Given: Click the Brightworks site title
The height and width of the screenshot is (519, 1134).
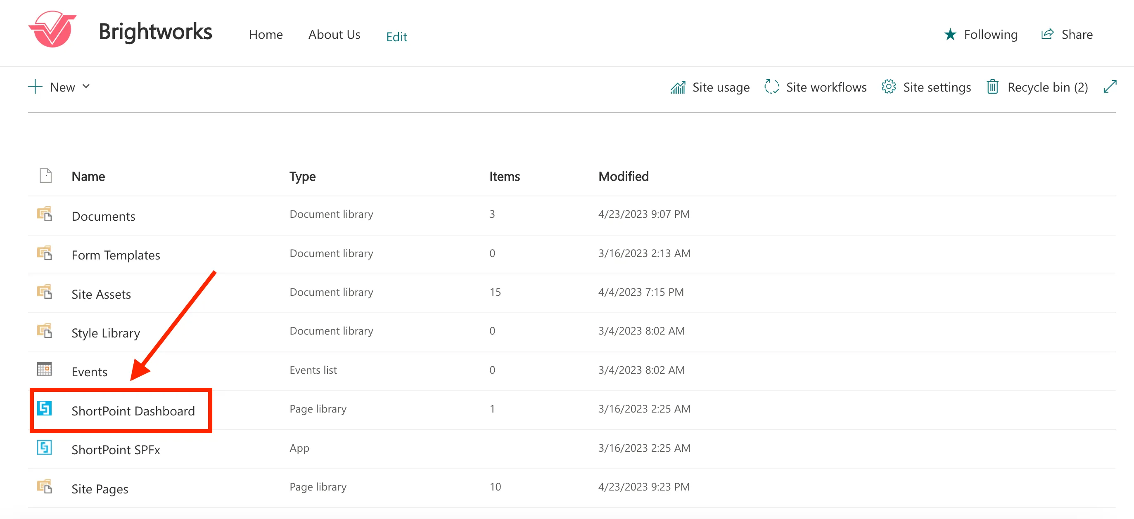Looking at the screenshot, I should coord(155,31).
